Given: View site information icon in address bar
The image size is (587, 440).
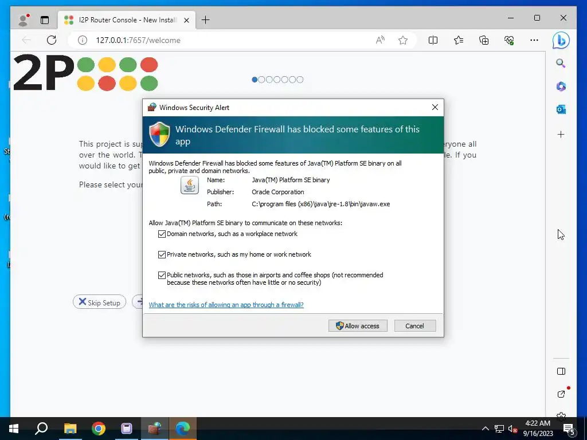Looking at the screenshot, I should click(83, 40).
